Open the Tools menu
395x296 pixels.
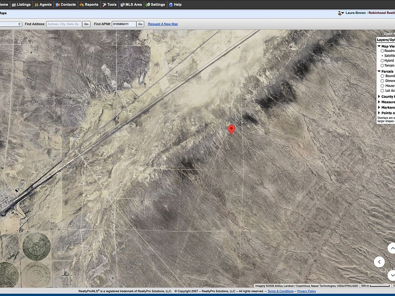coord(109,5)
